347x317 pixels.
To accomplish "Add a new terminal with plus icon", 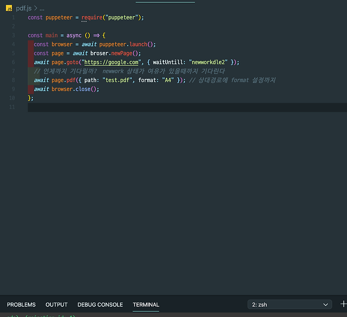I will [x=343, y=304].
